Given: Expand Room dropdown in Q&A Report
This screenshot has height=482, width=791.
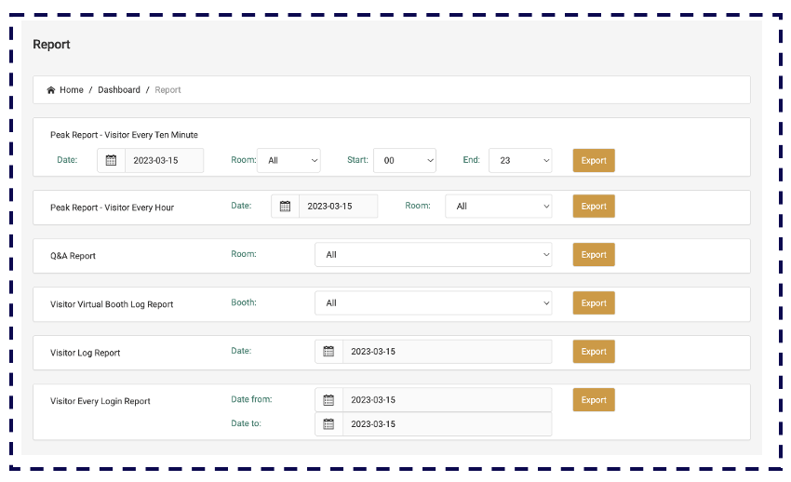Looking at the screenshot, I should click(x=433, y=255).
